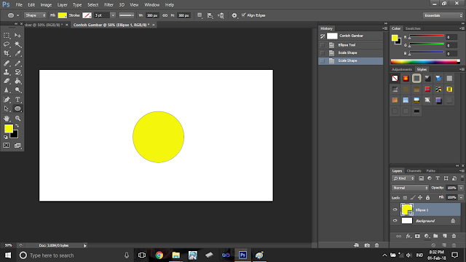Open Chrome from the taskbar

(x=159, y=255)
